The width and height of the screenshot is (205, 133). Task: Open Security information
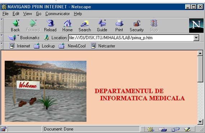click(x=137, y=26)
